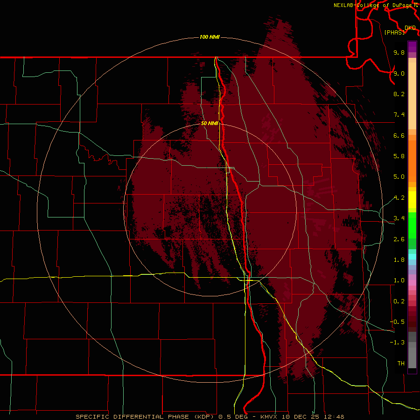
Task: Click the 50 NMI range ring label
Action: pos(210,123)
